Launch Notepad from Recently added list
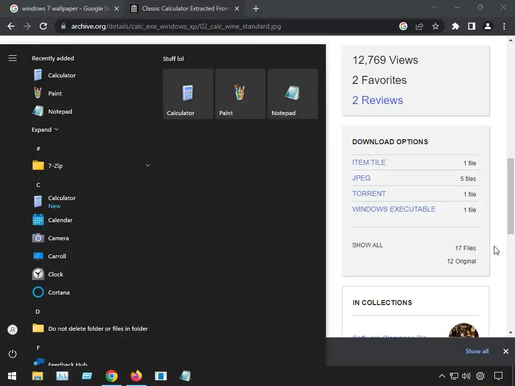 pos(92,111)
